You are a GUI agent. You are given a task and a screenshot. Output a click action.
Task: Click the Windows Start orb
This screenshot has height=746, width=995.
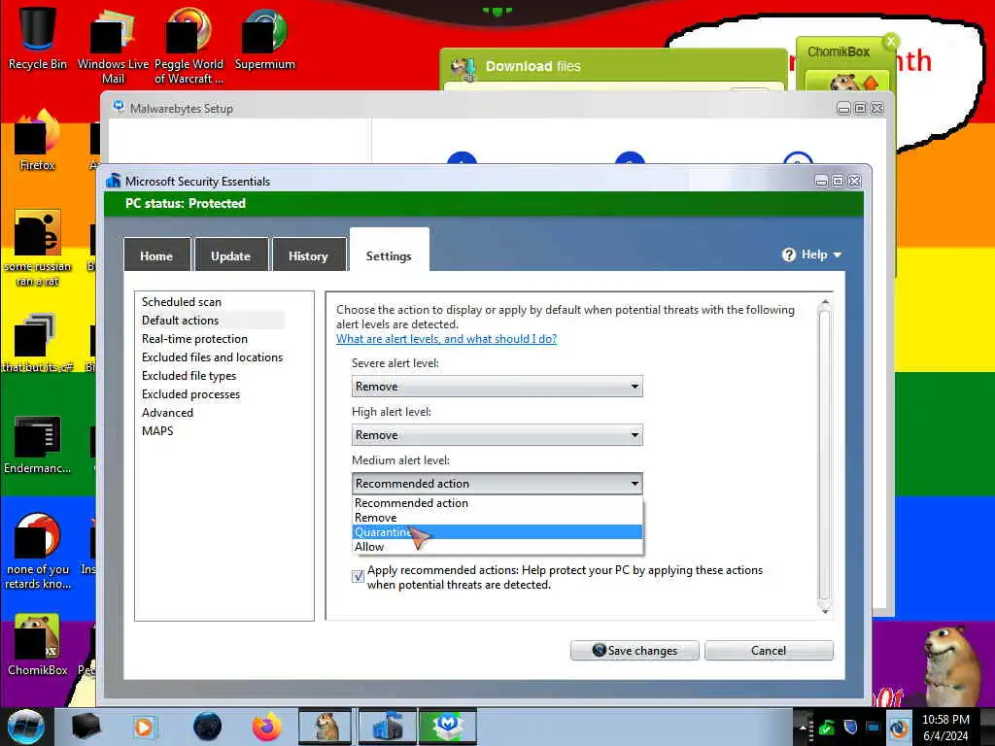(25, 727)
